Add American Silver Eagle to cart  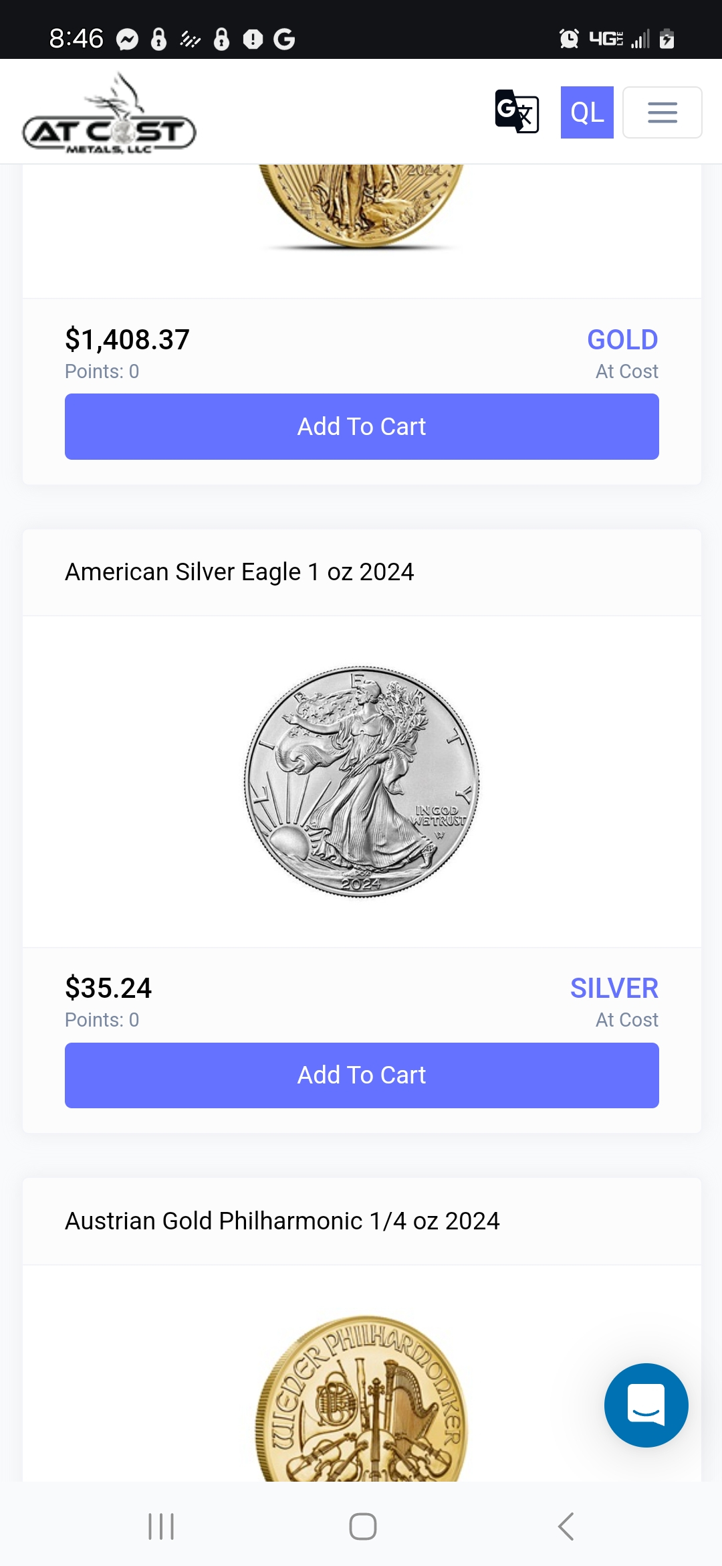click(x=362, y=1075)
